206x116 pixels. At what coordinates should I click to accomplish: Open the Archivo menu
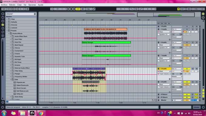[4, 5]
